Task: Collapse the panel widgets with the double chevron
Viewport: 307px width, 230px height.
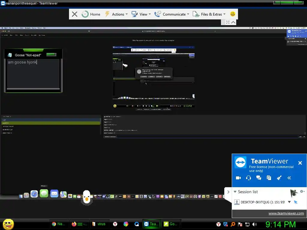Action: tap(289, 178)
